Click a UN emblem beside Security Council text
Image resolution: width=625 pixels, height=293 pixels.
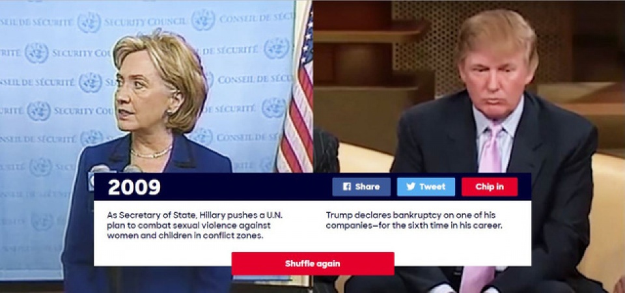[90, 22]
